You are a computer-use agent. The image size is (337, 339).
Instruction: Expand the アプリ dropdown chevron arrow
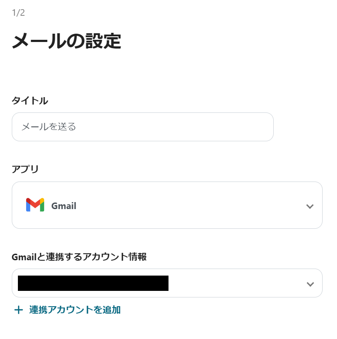310,206
